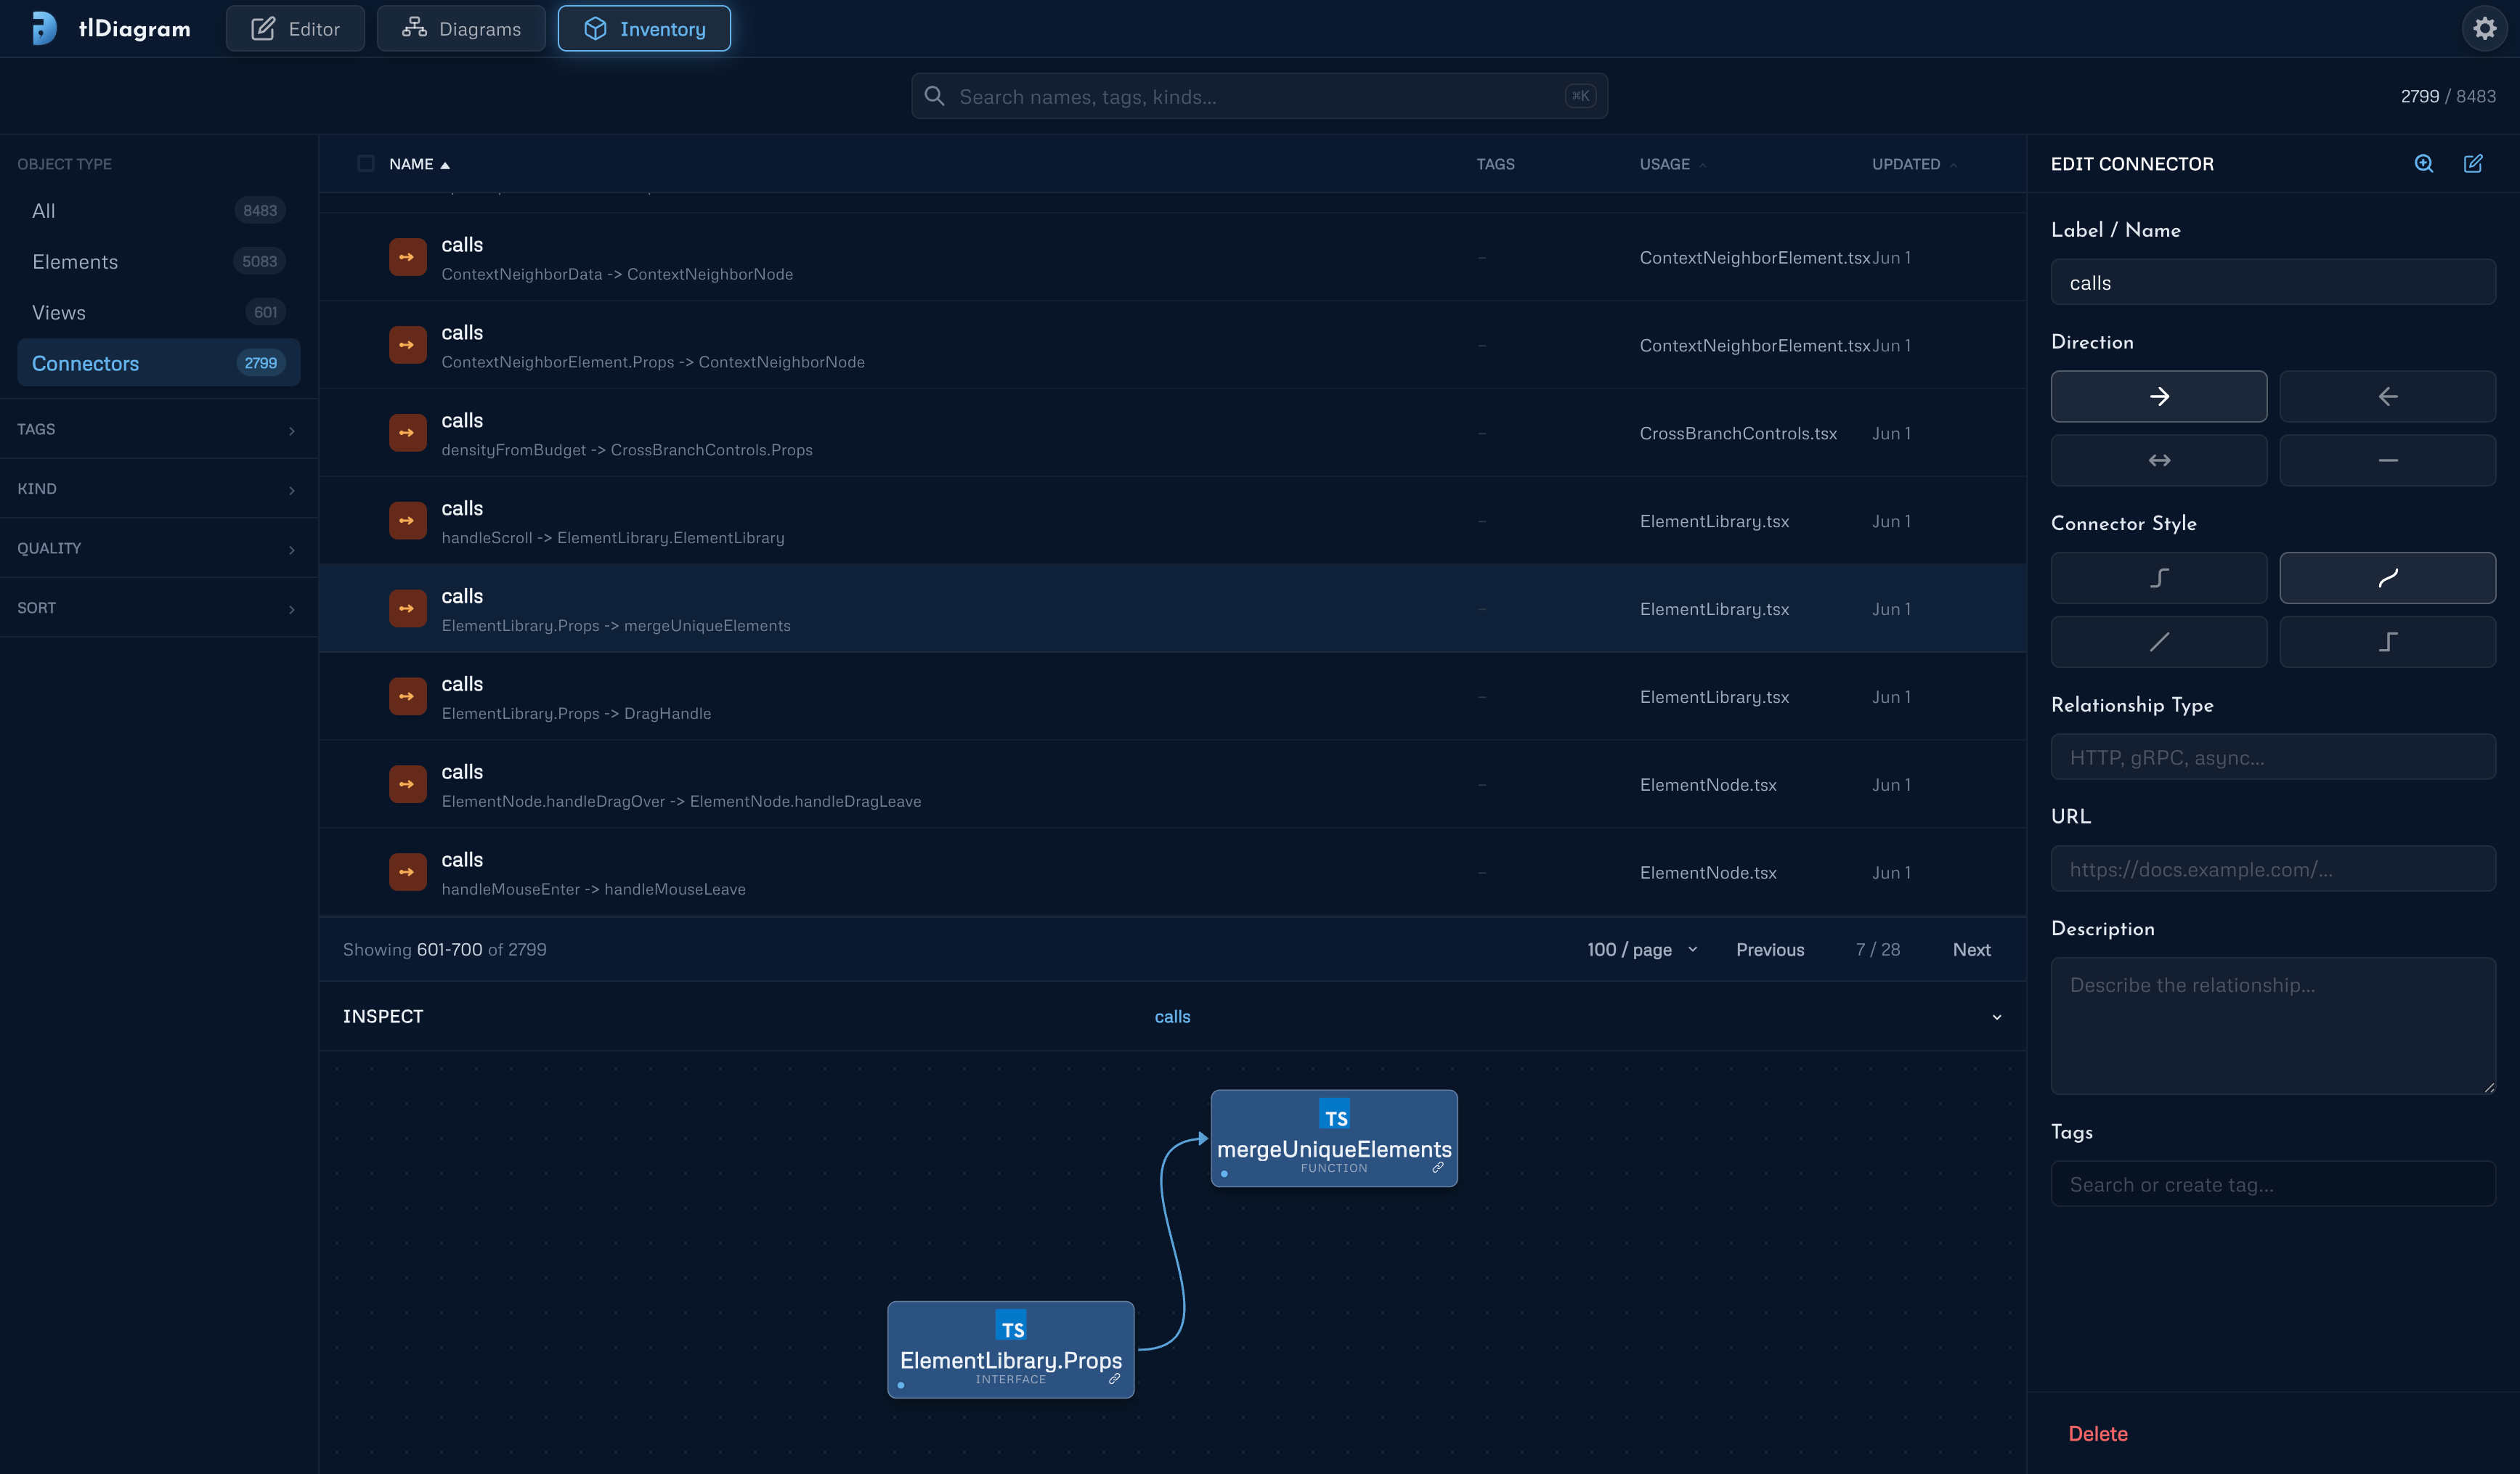2520x1474 pixels.
Task: Click the zoom-to-connector magnifier icon
Action: click(2424, 164)
